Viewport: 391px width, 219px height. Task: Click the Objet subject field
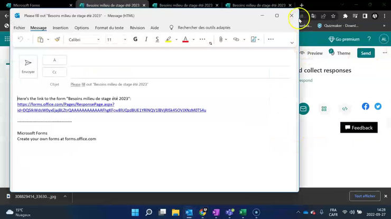(180, 84)
